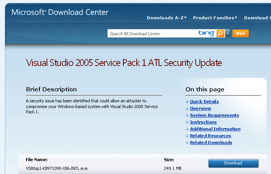Jump to Overview section
This screenshot has height=174, width=271.
(x=201, y=108)
